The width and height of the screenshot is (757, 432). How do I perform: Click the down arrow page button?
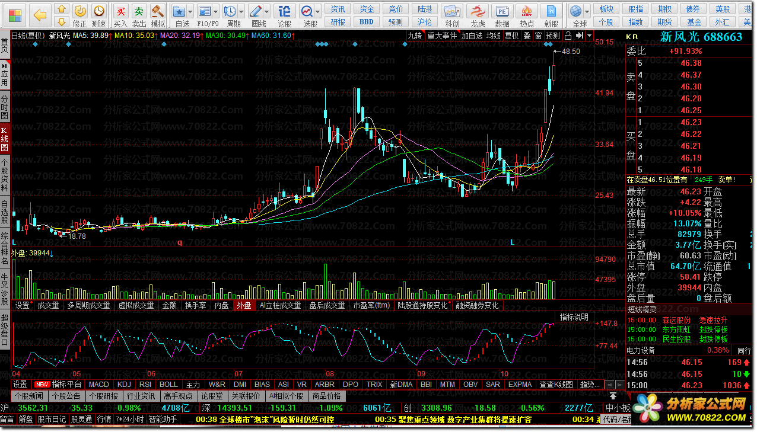click(x=62, y=23)
